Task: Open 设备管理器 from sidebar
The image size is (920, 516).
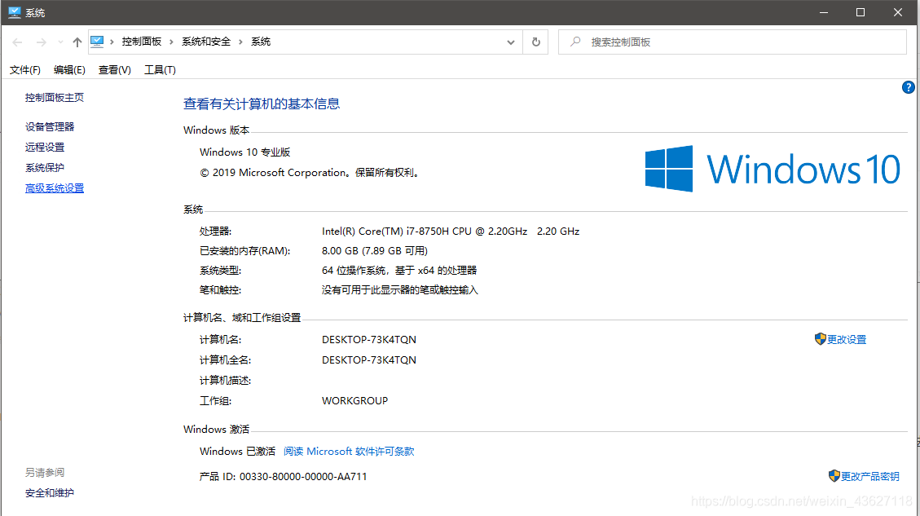Action: pyautogui.click(x=50, y=127)
